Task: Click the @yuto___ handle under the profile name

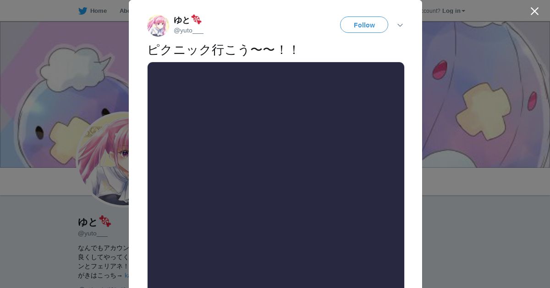Action: [x=93, y=234]
